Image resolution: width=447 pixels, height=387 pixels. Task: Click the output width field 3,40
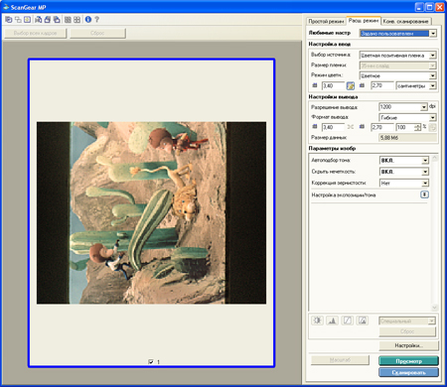click(333, 127)
